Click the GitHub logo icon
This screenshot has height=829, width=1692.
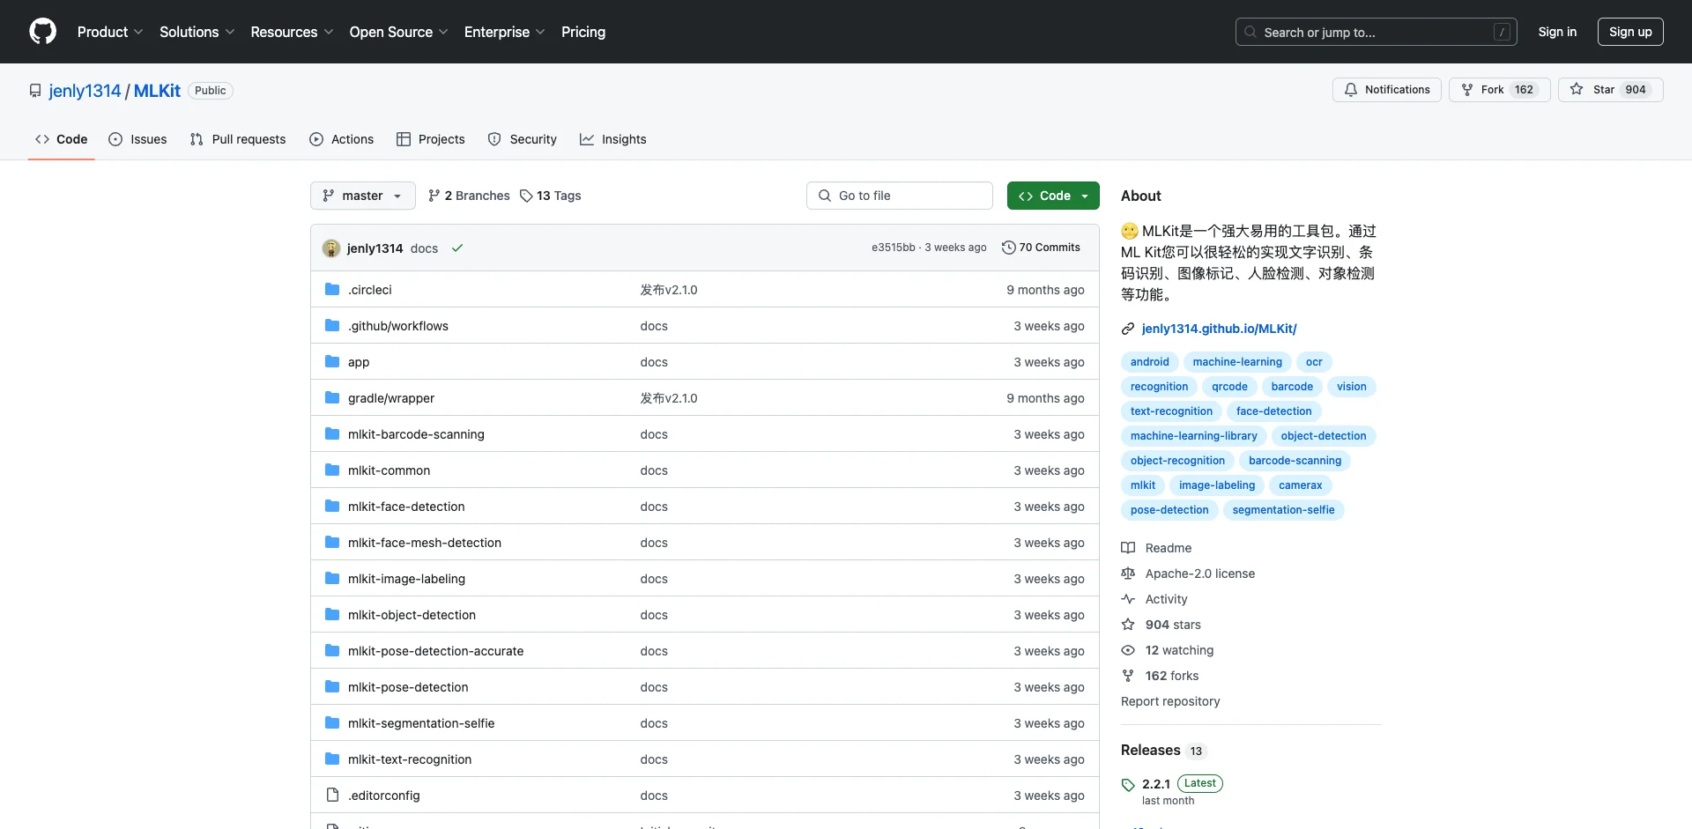coord(42,32)
